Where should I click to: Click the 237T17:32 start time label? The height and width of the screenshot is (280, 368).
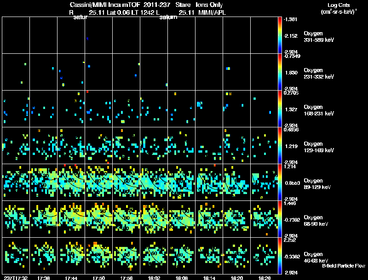(16, 278)
